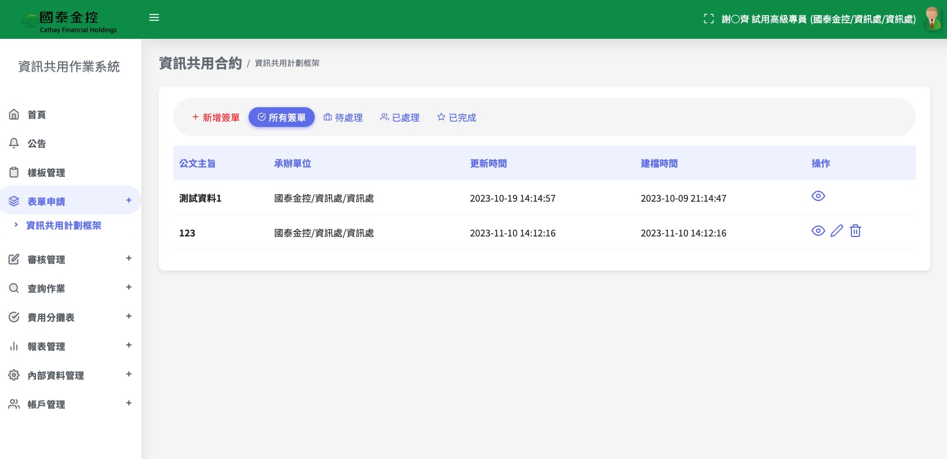Click the 更新時間 column header
Image resolution: width=947 pixels, height=459 pixels.
(x=488, y=163)
